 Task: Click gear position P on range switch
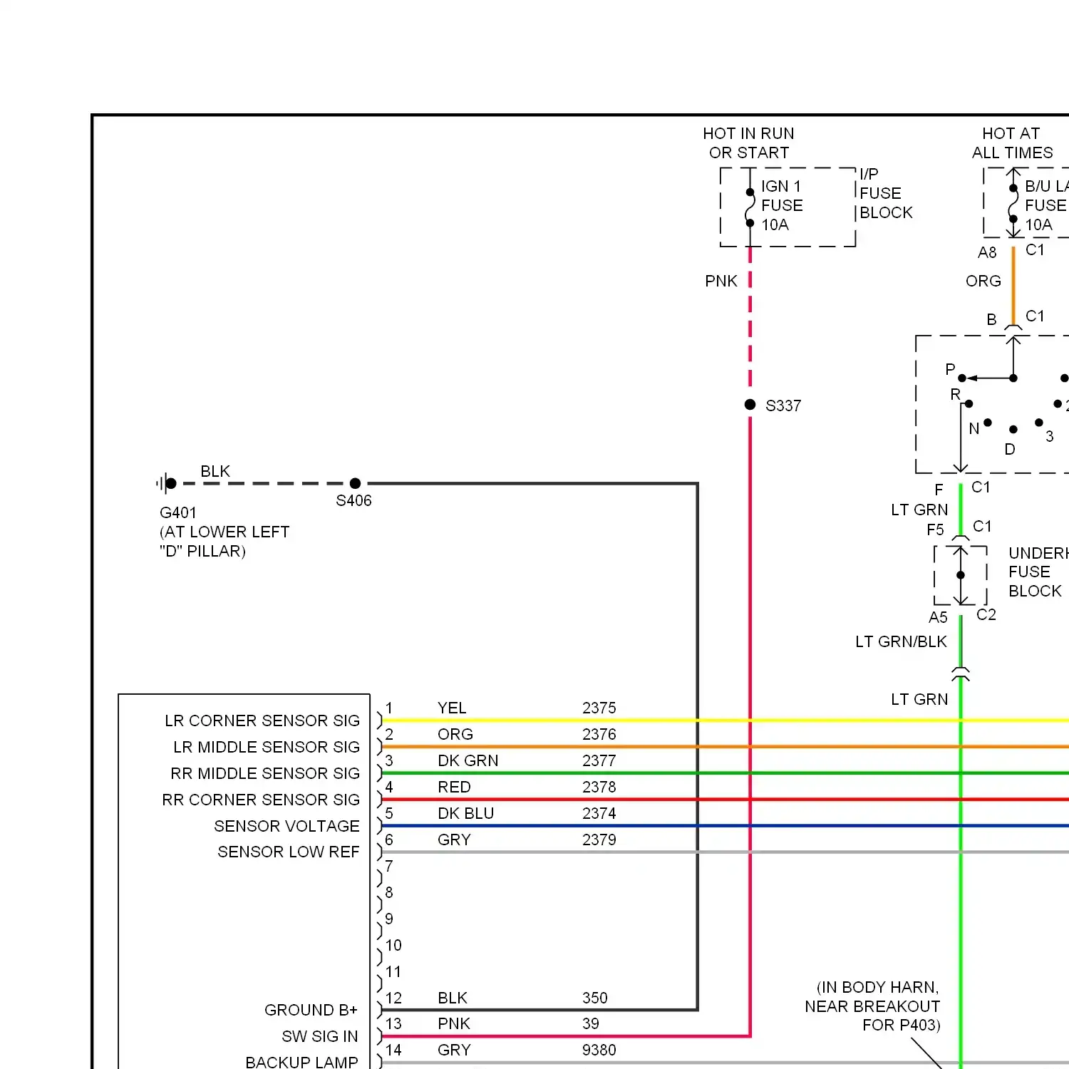pos(950,369)
